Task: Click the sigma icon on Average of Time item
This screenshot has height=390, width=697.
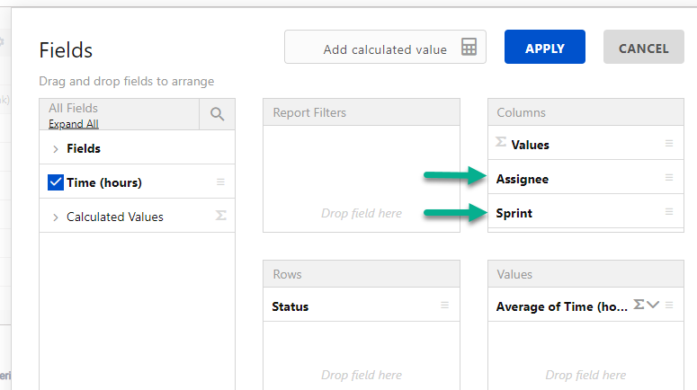Action: coord(639,305)
